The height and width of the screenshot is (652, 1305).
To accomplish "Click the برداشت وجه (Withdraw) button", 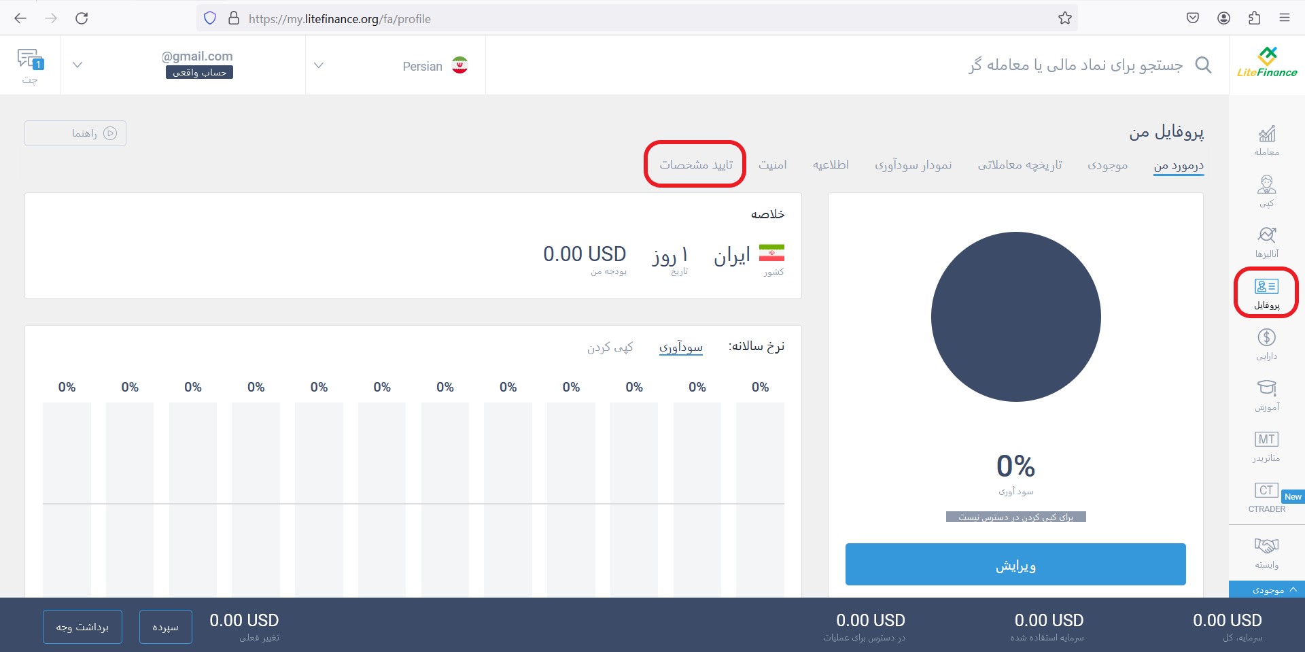I will [x=82, y=627].
